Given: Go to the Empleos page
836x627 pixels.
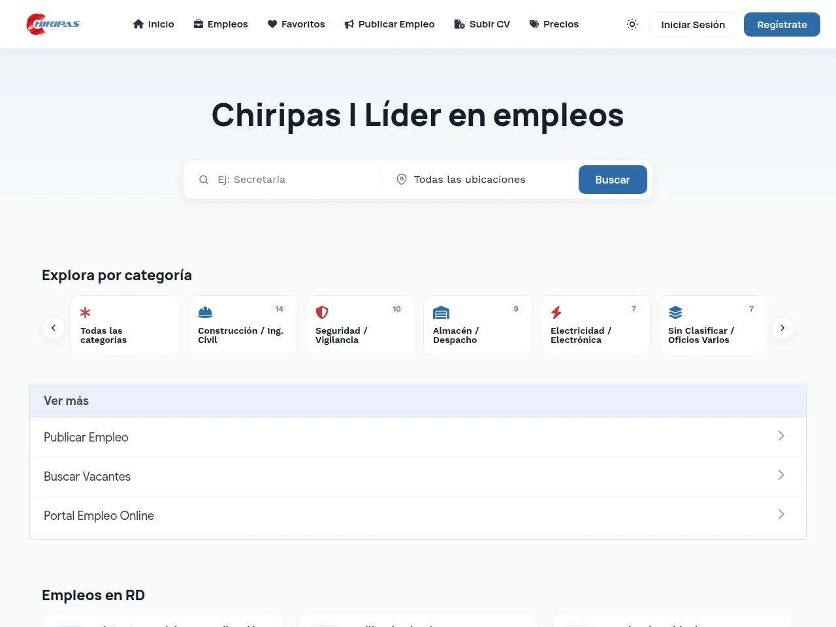Looking at the screenshot, I should [x=221, y=24].
